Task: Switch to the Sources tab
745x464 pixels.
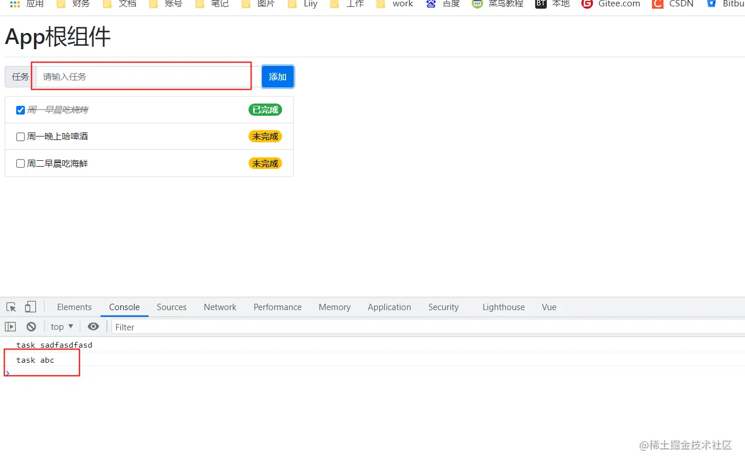Action: click(x=172, y=307)
